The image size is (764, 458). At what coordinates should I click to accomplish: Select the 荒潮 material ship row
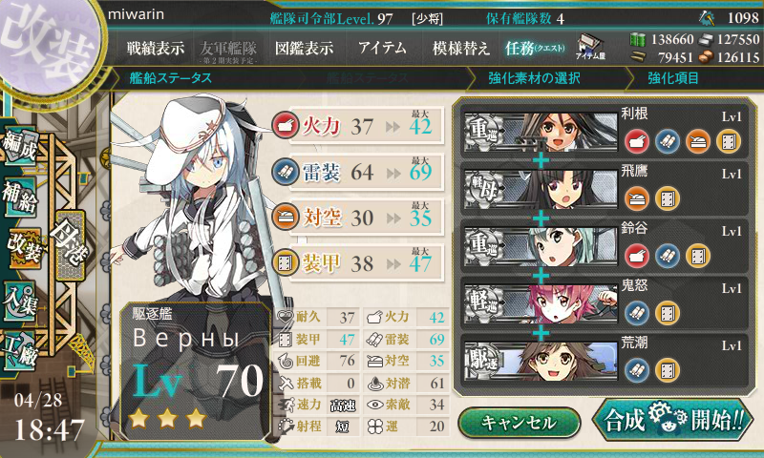click(x=605, y=361)
